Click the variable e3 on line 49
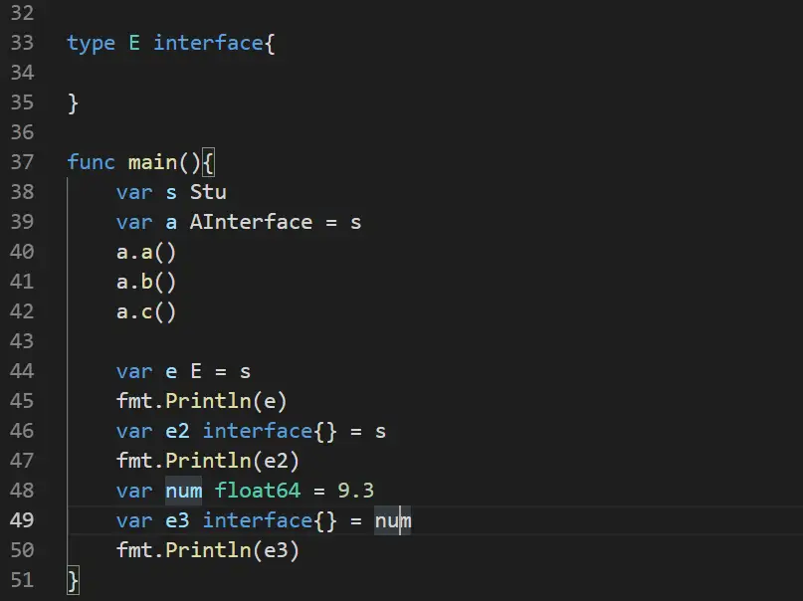 [176, 519]
